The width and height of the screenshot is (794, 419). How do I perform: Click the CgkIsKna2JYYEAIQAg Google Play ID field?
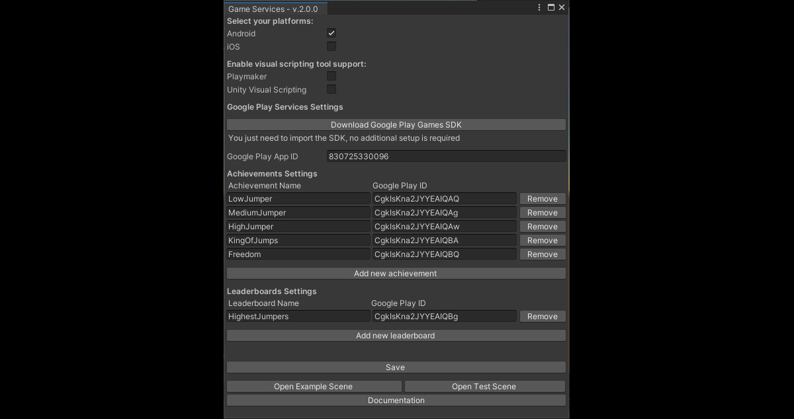tap(444, 213)
